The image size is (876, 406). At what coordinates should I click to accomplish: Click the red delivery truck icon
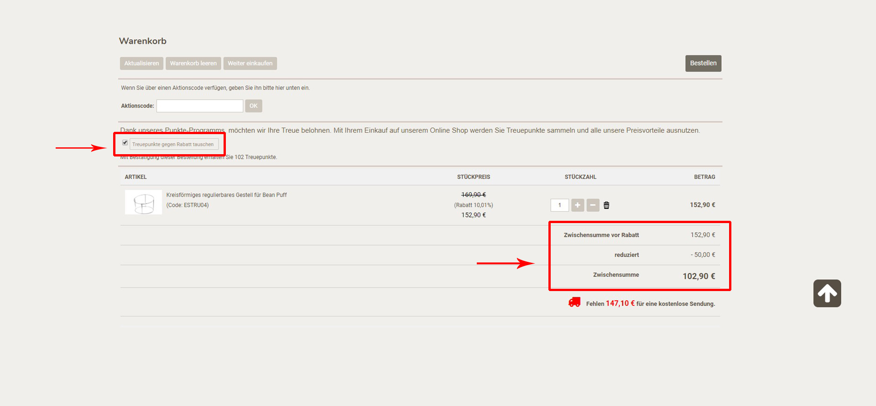pyautogui.click(x=574, y=302)
